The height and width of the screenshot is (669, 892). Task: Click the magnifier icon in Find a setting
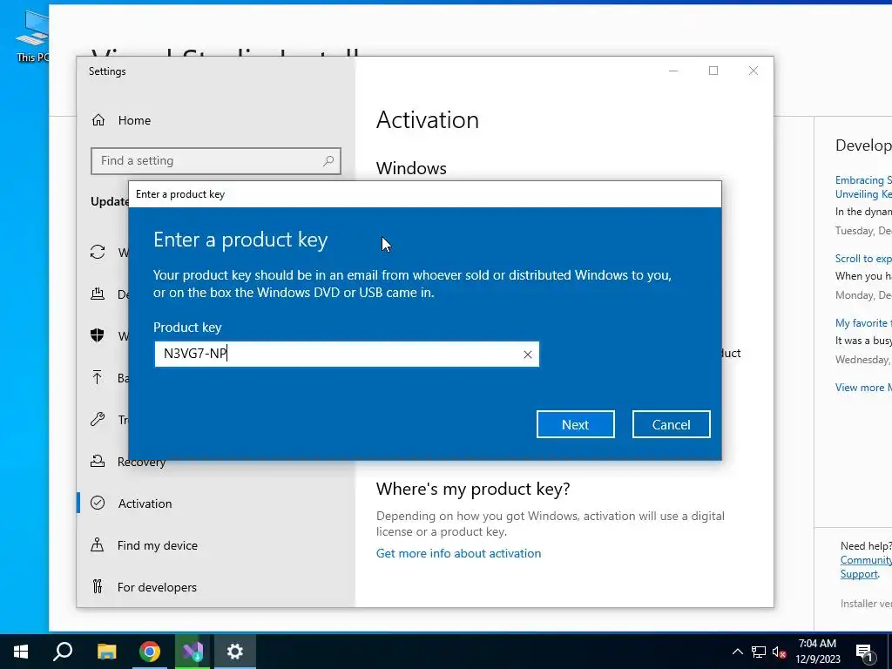(328, 161)
